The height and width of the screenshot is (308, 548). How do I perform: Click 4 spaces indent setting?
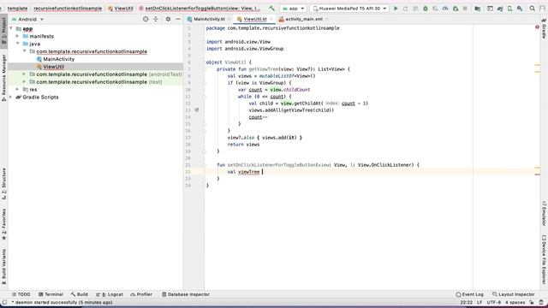coord(515,302)
